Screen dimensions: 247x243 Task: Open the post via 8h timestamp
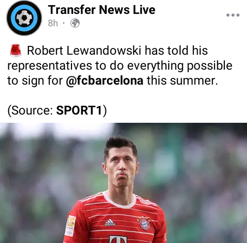(53, 23)
